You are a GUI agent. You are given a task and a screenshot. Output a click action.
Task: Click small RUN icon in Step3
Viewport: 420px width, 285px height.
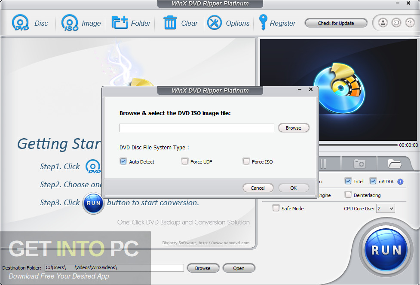coord(93,203)
